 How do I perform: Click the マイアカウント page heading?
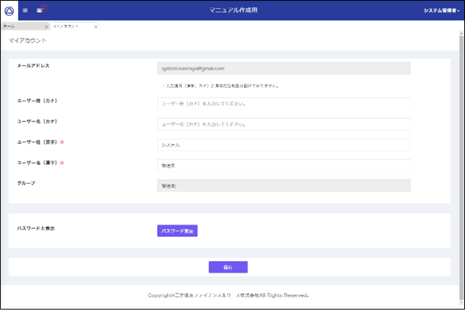pos(28,41)
